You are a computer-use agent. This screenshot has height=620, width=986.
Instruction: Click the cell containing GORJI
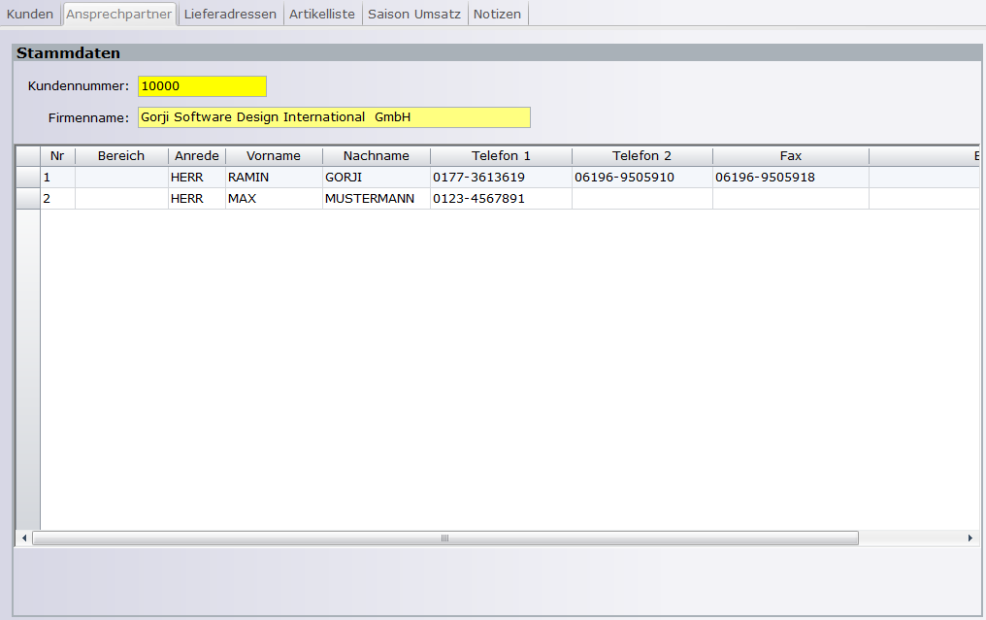(376, 178)
